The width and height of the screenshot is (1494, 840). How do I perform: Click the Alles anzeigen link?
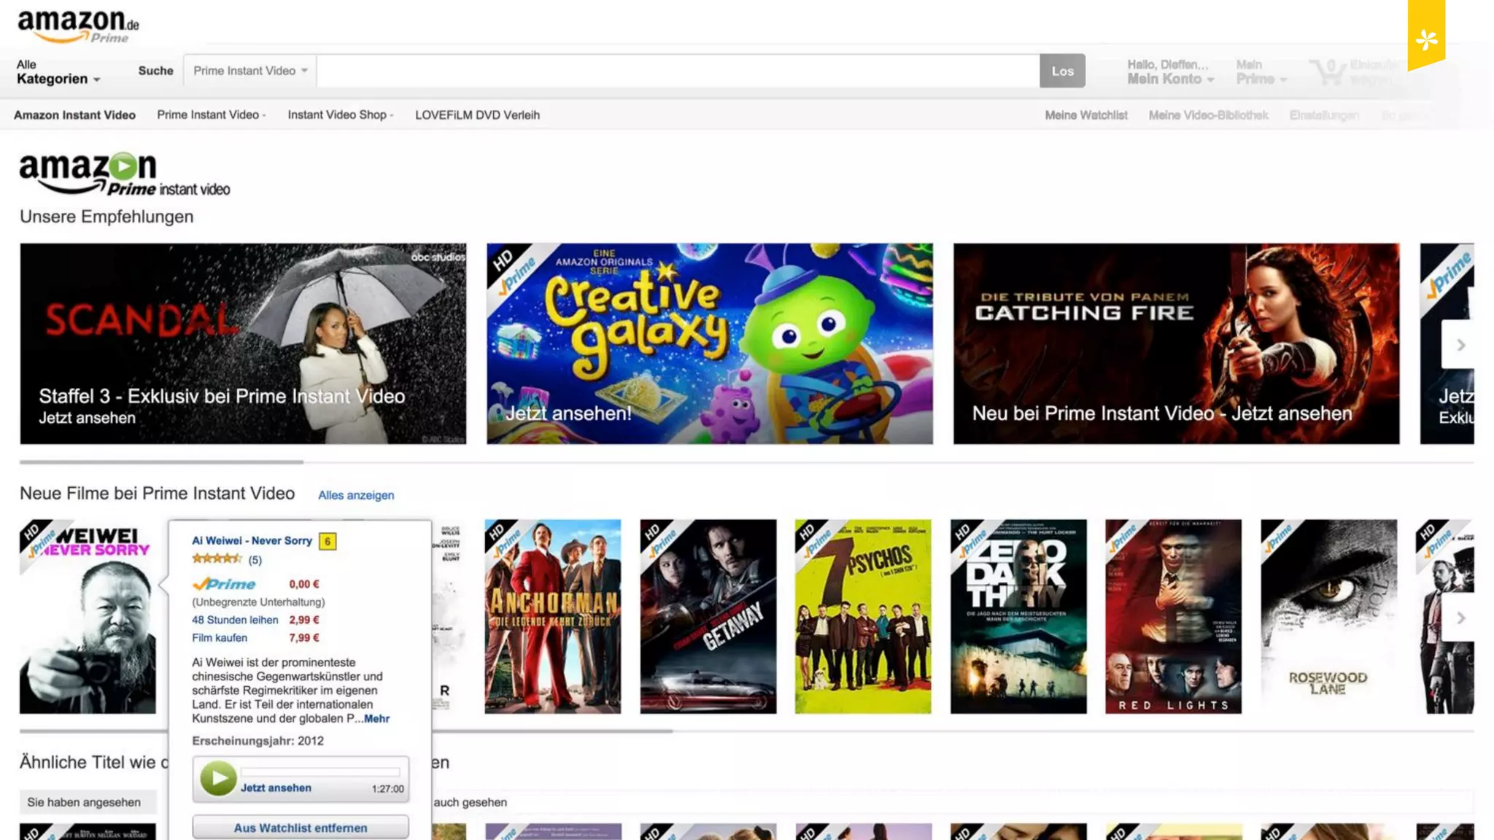(x=356, y=495)
